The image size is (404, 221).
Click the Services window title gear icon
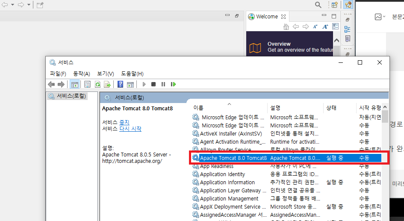53,62
